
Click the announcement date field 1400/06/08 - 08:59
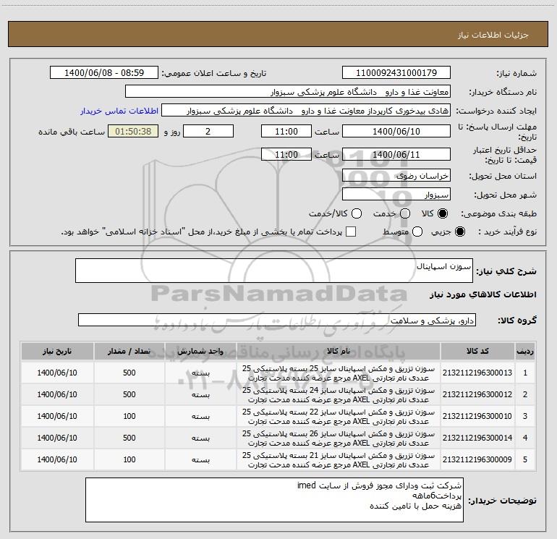[x=104, y=73]
